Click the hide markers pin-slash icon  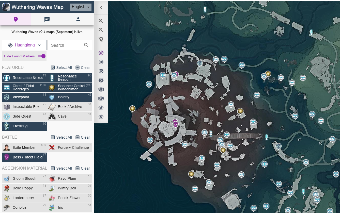click(x=101, y=39)
